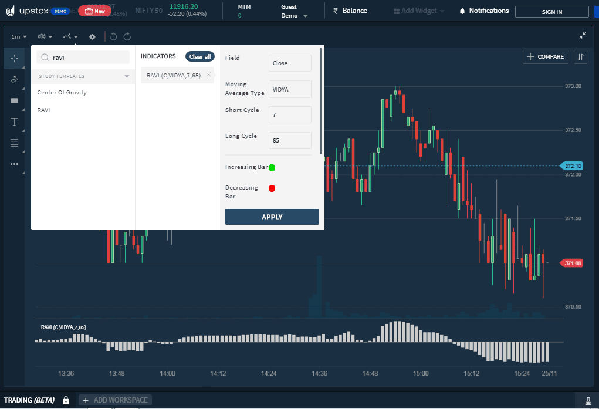599x409 pixels.
Task: Pick the Decreasing Bar red color
Action: point(272,188)
